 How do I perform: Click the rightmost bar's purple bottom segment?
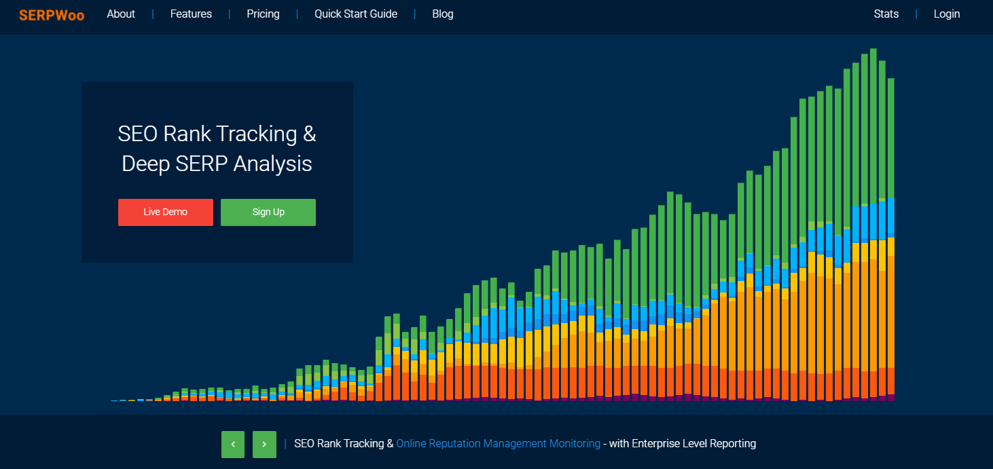pos(891,398)
